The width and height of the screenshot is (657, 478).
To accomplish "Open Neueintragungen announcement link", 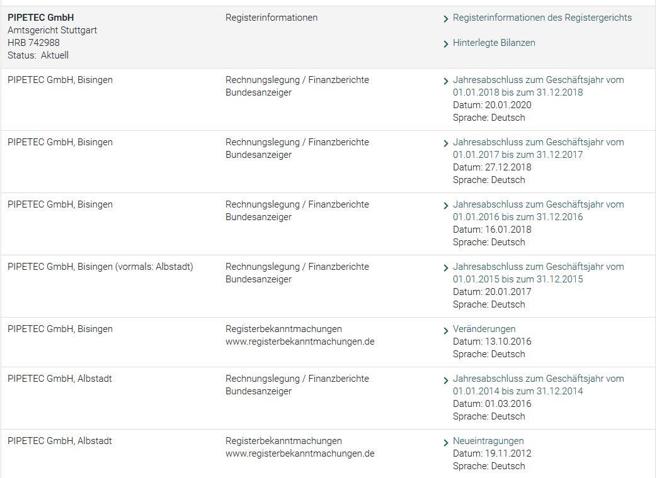I will point(488,441).
